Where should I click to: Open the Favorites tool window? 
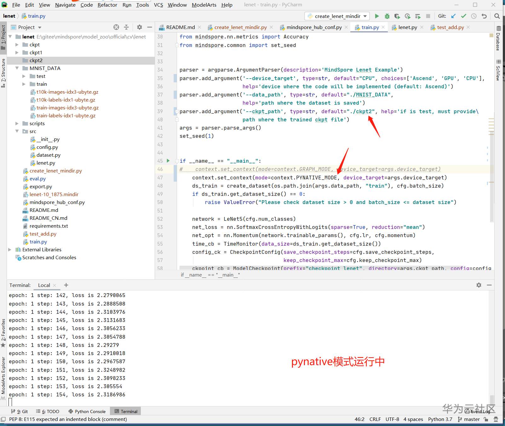click(3, 333)
